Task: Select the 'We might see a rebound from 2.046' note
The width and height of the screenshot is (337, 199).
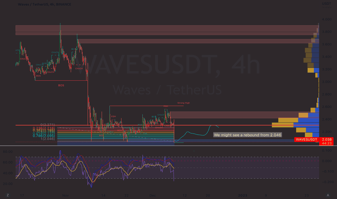Action: point(247,135)
